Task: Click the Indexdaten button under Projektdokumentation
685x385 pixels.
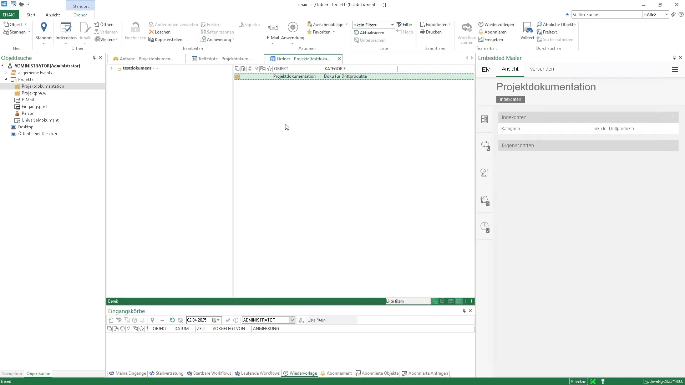Action: point(510,99)
